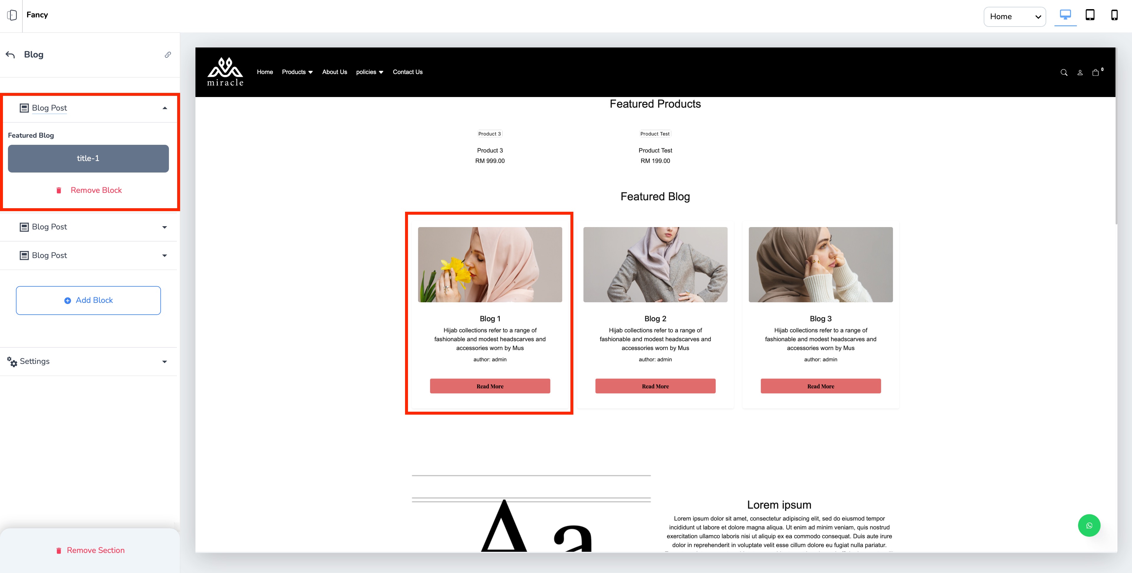Open the shopping cart icon

tap(1096, 73)
